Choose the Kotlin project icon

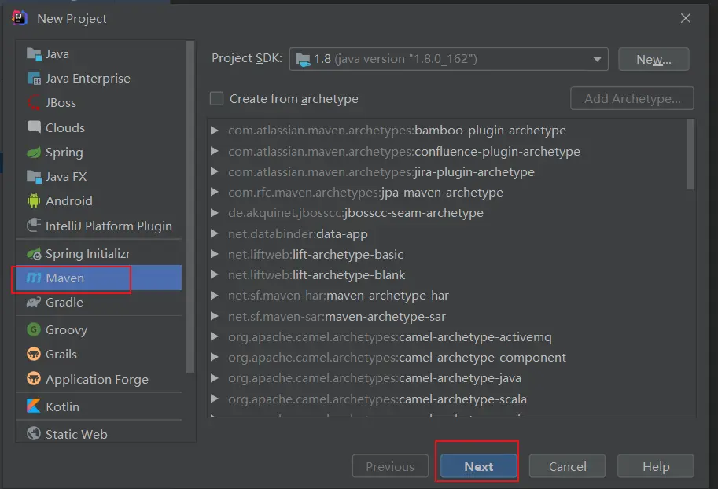pos(34,406)
